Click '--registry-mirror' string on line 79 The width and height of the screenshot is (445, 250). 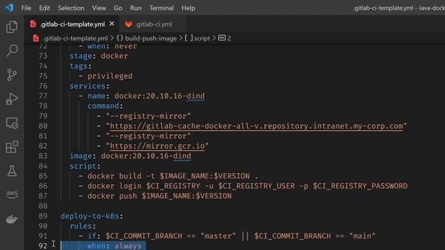[148, 116]
